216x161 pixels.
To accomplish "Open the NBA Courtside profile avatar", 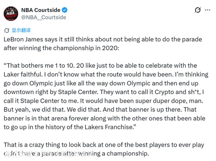I will coord(11,13).
